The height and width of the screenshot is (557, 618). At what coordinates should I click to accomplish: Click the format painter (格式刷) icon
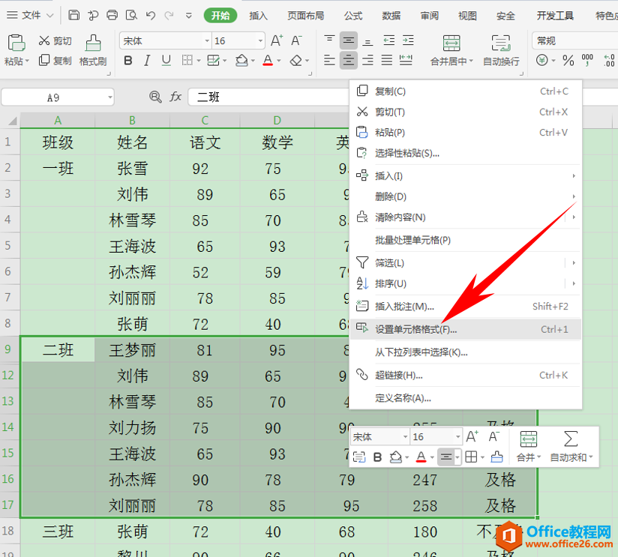pyautogui.click(x=93, y=43)
